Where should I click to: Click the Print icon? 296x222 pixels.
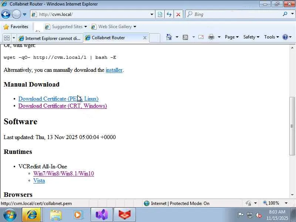[x=211, y=37]
